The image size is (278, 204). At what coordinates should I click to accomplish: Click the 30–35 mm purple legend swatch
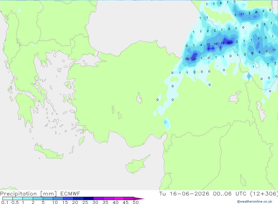click(x=98, y=198)
